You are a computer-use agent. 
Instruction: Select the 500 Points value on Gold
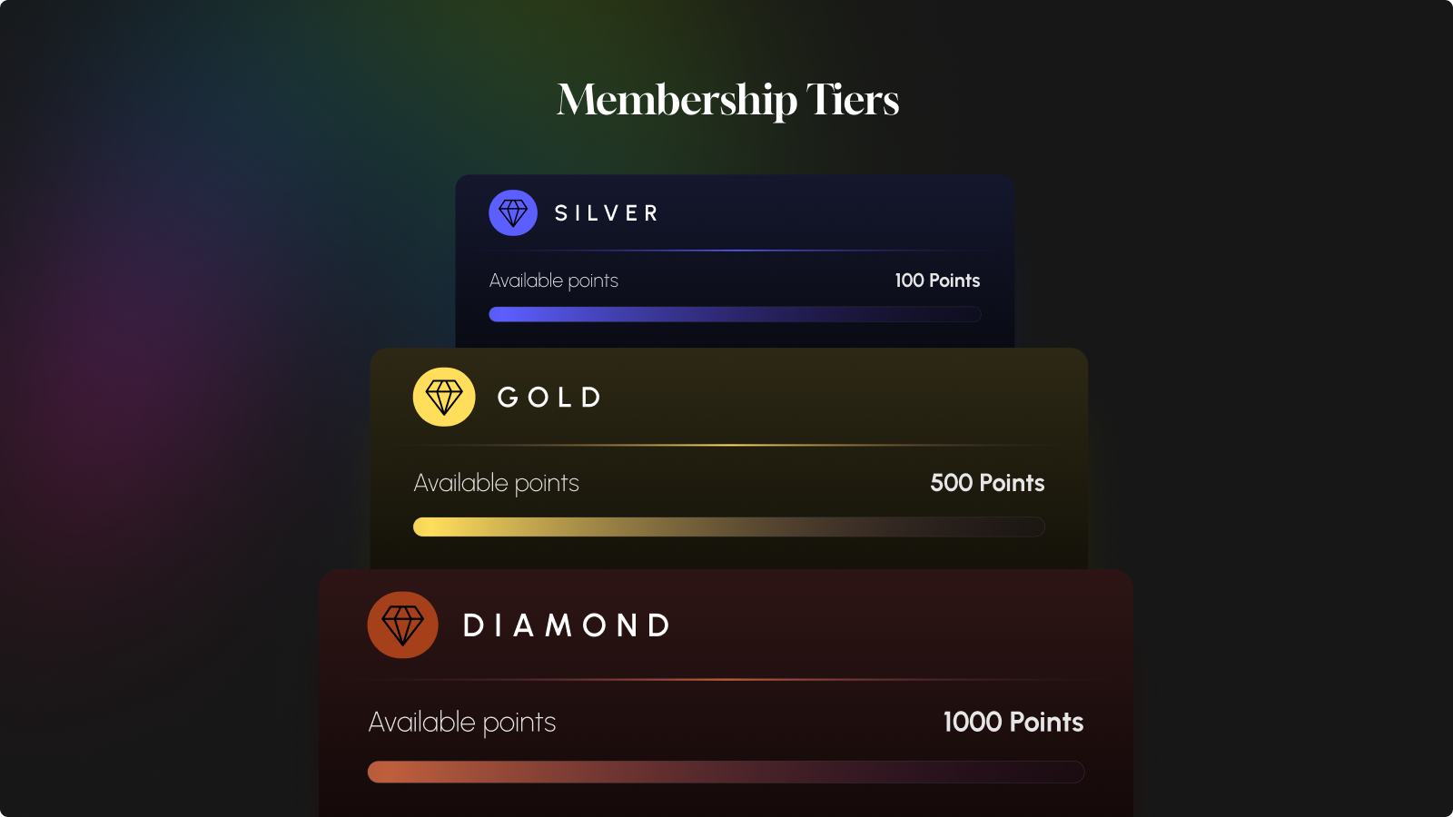point(987,483)
